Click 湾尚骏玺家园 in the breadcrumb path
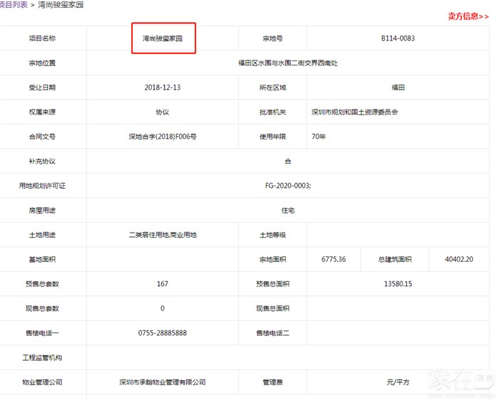 click(62, 5)
